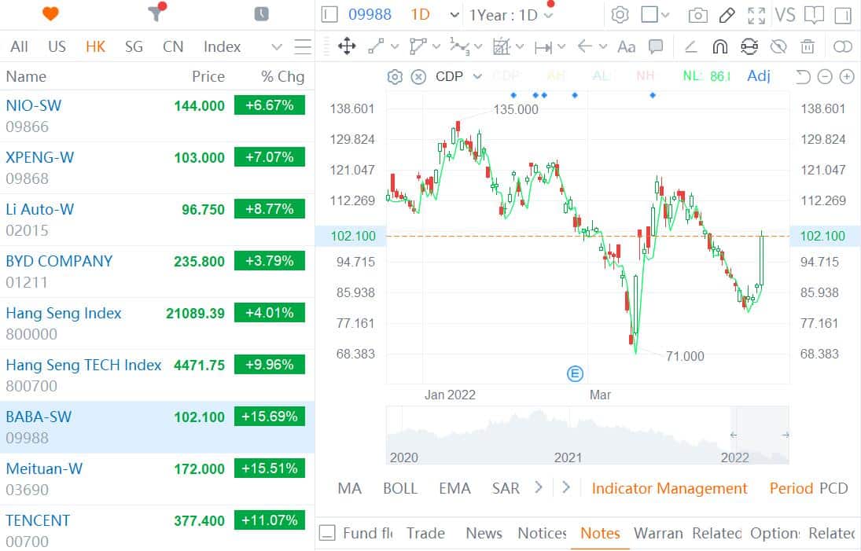The width and height of the screenshot is (861, 551).
Task: Click Indicator Management link
Action: click(x=669, y=488)
